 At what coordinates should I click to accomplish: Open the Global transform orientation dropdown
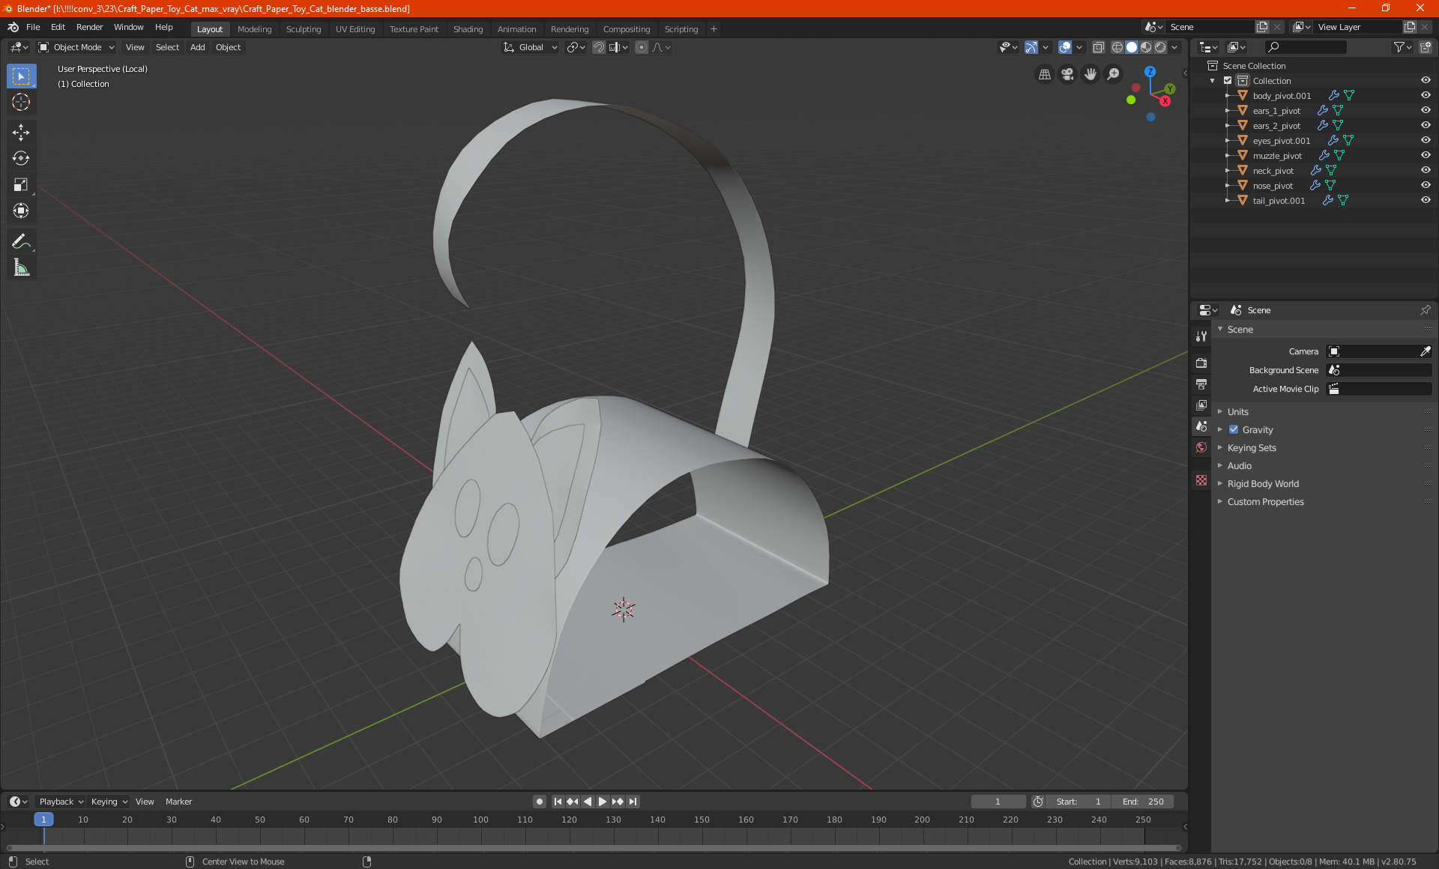[530, 47]
